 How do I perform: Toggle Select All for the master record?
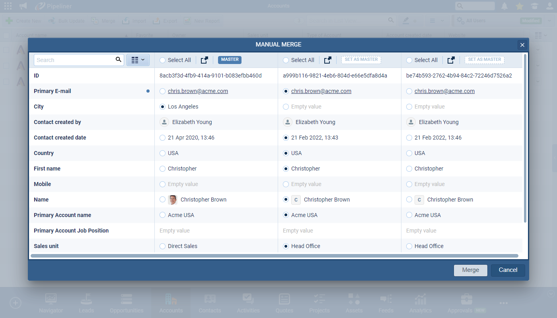pos(162,60)
